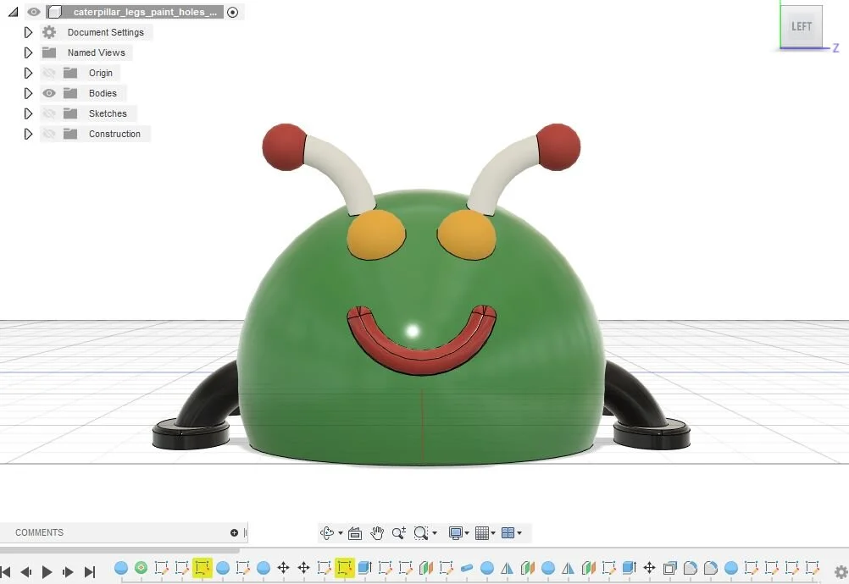Open the Display Settings dropdown arrow
This screenshot has width=849, height=584.
(x=467, y=533)
